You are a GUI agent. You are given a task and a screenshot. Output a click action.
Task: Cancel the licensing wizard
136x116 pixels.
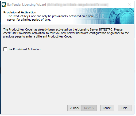[x=107, y=108]
